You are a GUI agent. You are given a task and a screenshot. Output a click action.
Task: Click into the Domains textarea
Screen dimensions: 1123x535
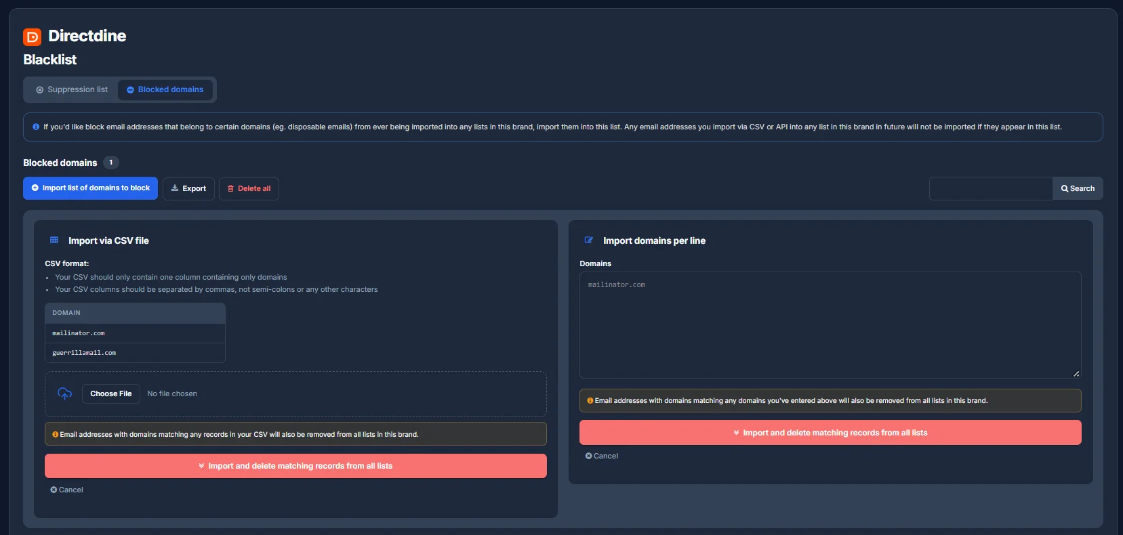(830, 325)
